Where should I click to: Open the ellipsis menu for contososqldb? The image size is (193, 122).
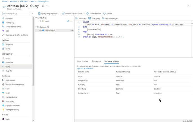click(x=72, y=30)
